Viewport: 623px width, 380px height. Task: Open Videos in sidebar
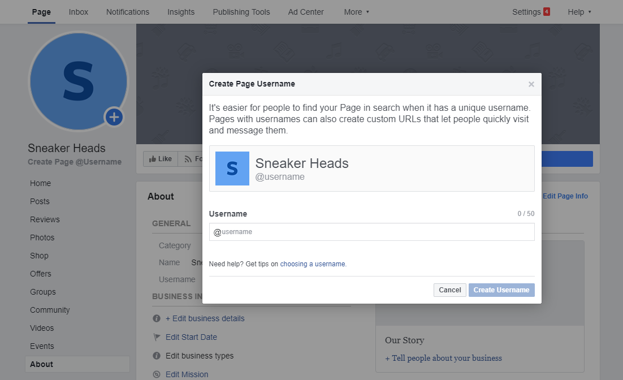coord(42,328)
